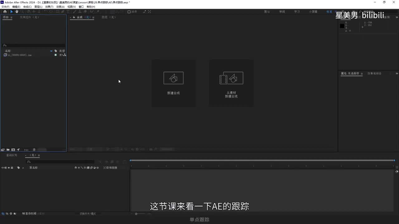The width and height of the screenshot is (399, 224).
Task: Open the 图层(L) menu
Action: coord(38,7)
